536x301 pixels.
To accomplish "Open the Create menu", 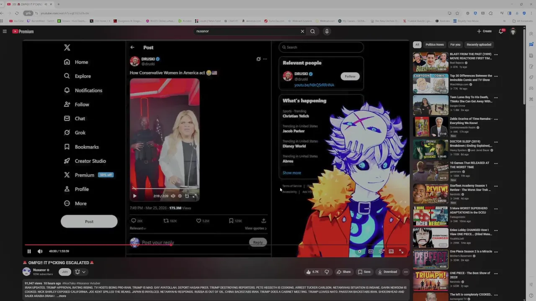I will click(x=484, y=31).
